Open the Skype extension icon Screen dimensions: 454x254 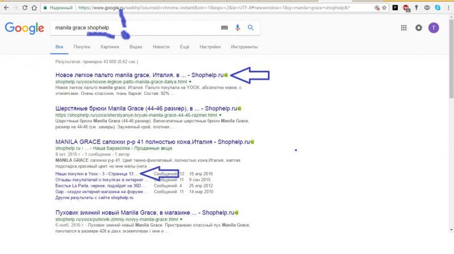[x=438, y=8]
